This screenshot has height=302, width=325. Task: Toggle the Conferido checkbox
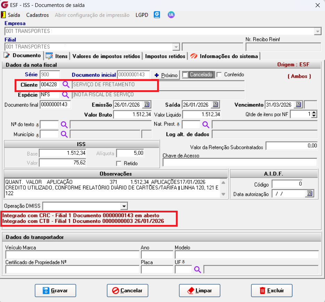tap(219, 75)
